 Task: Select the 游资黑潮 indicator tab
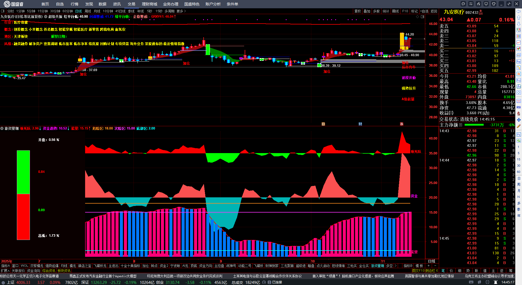pos(378,266)
